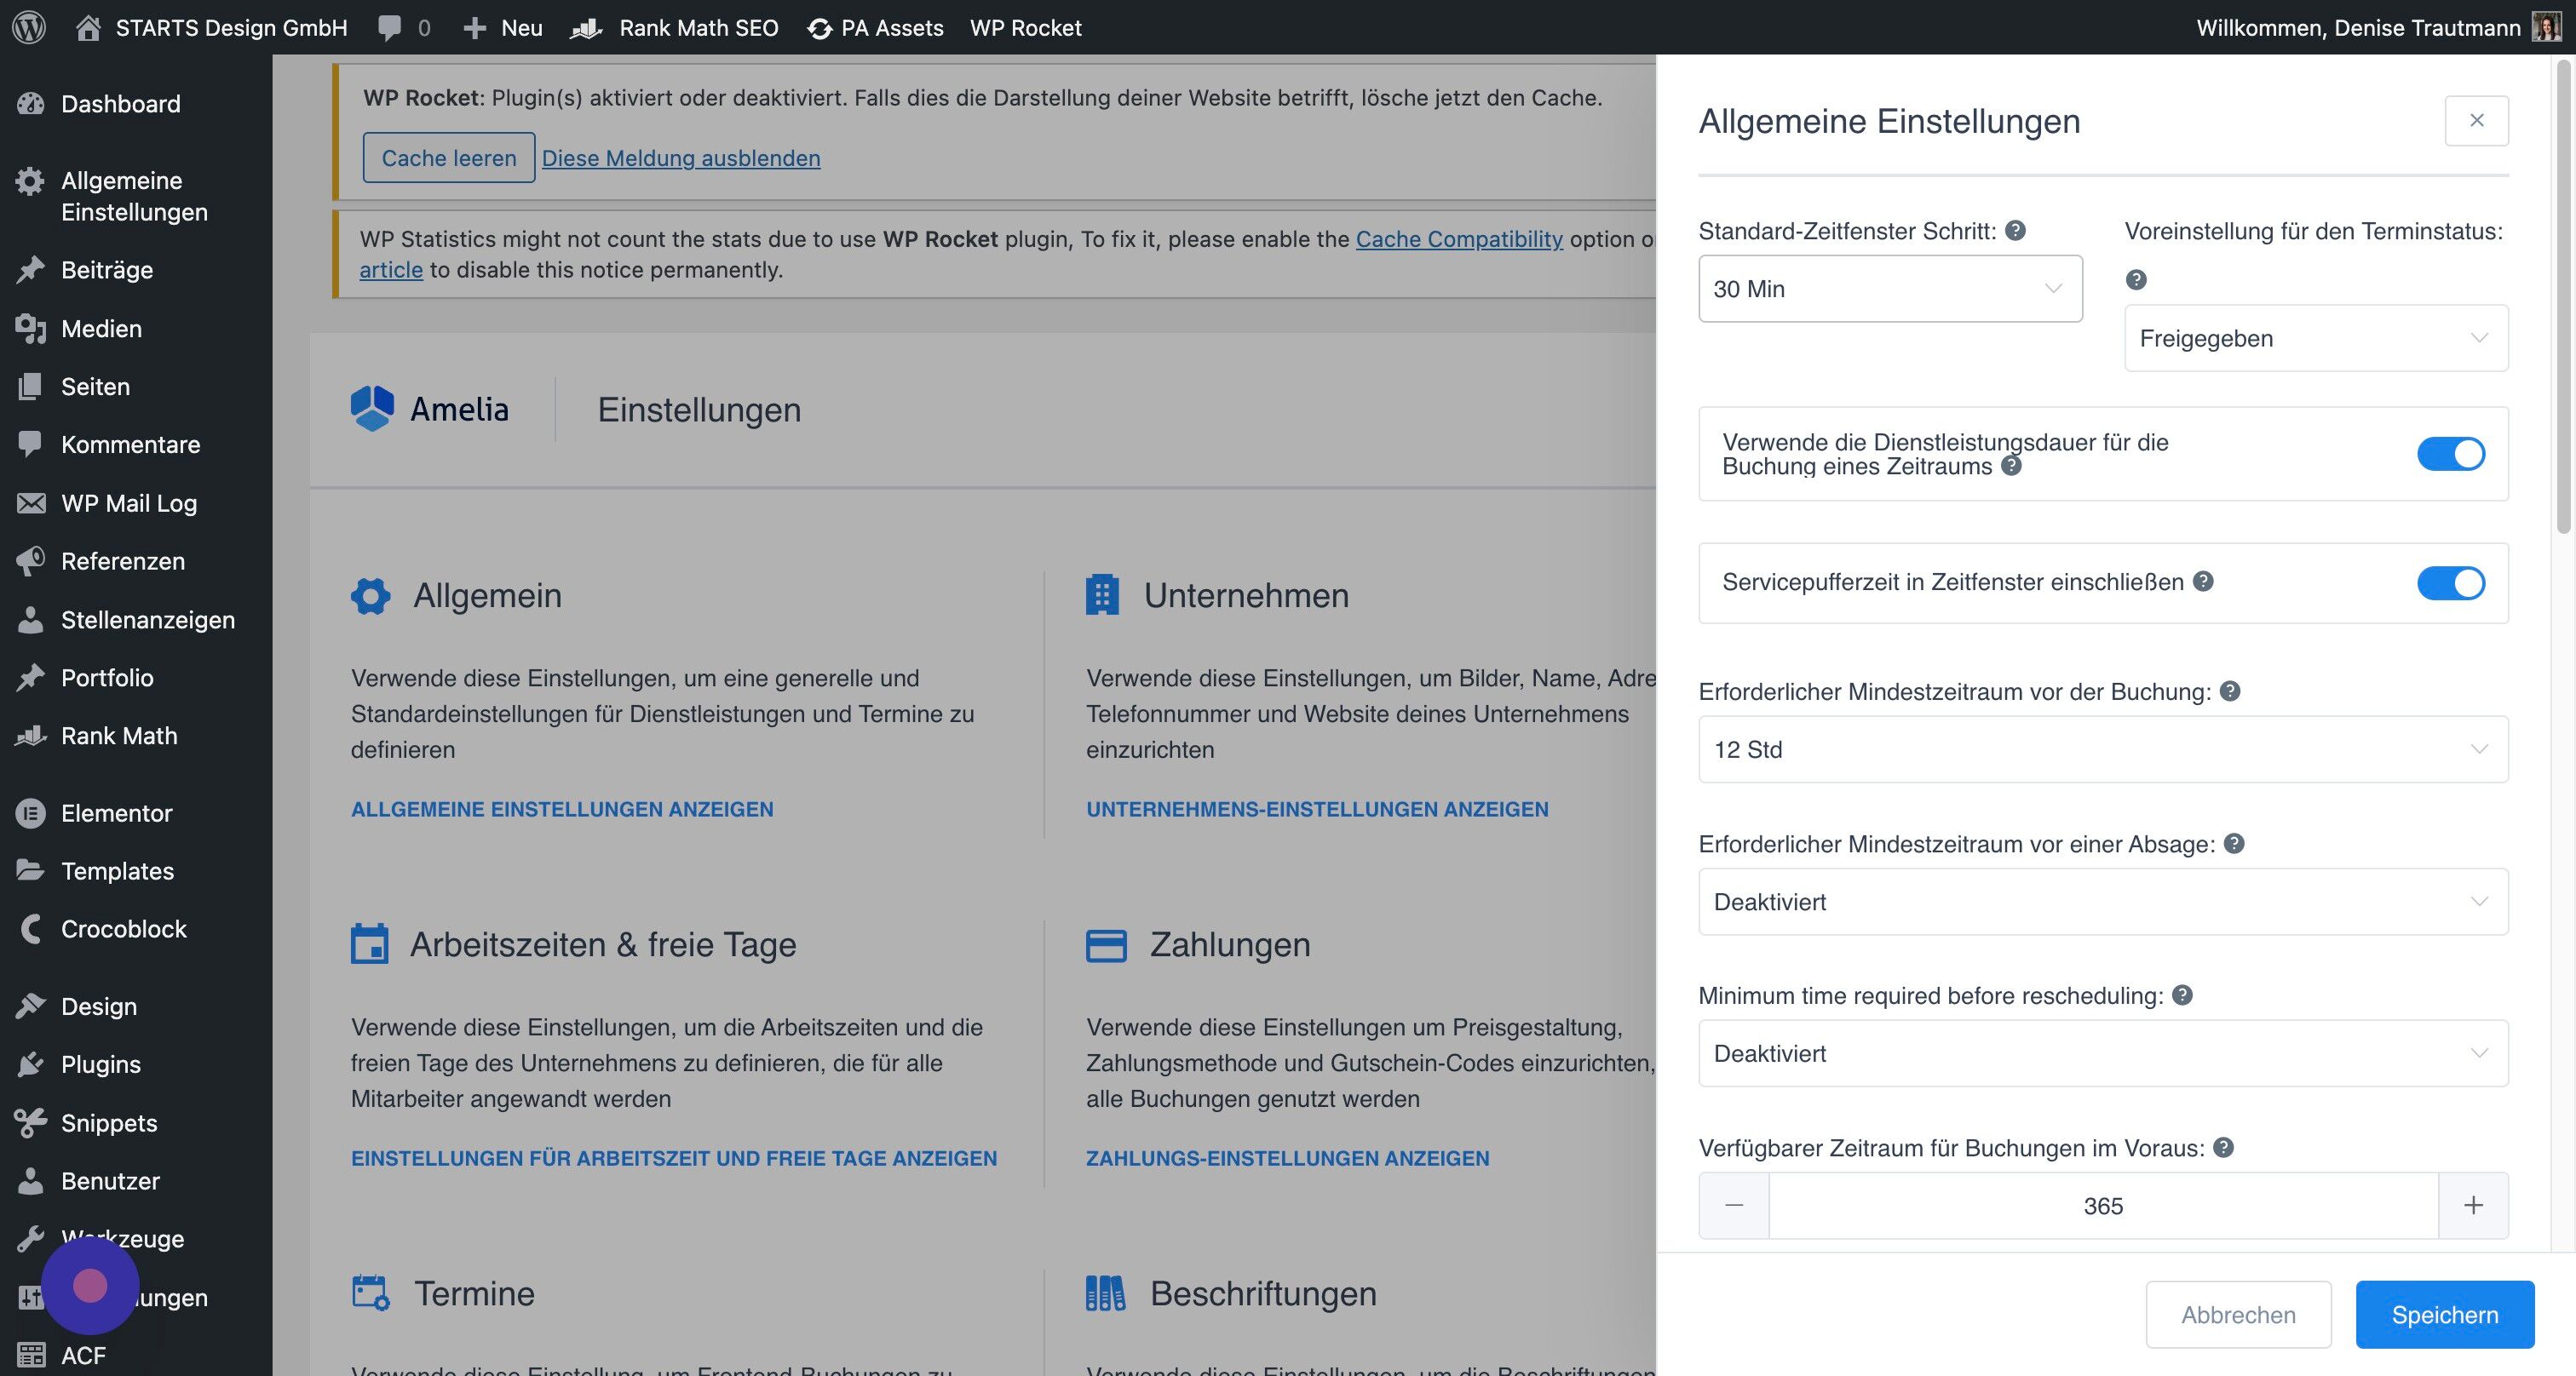2576x1376 pixels.
Task: Toggle Servicepufferzeit in Zeitfenster einschließen switch
Action: 2451,582
